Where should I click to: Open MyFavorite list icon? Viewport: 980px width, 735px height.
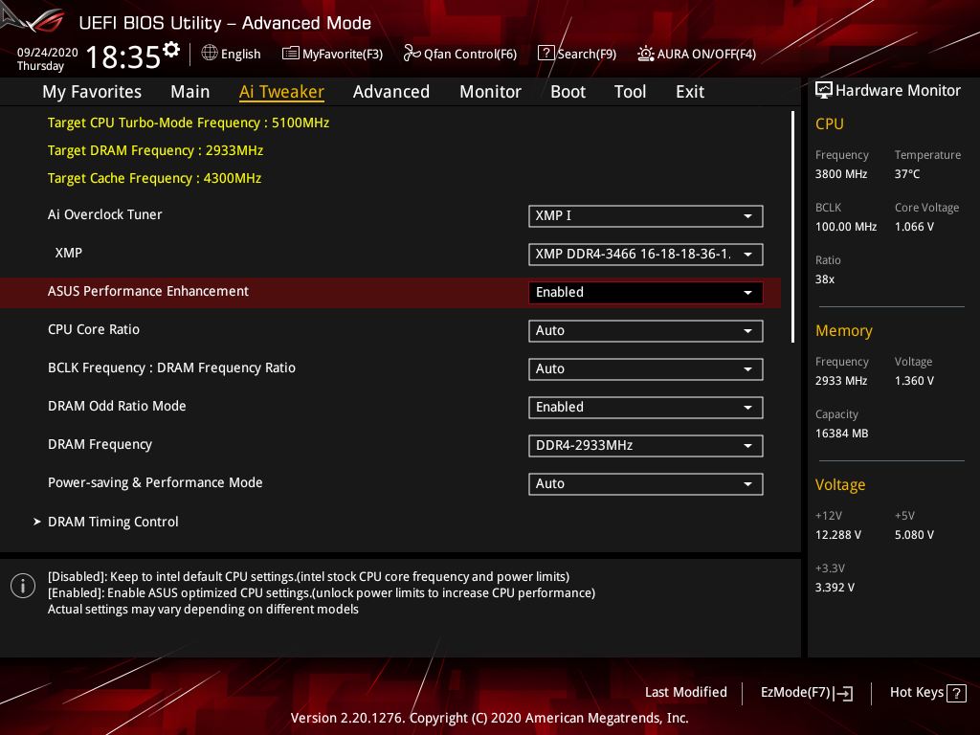pos(291,54)
